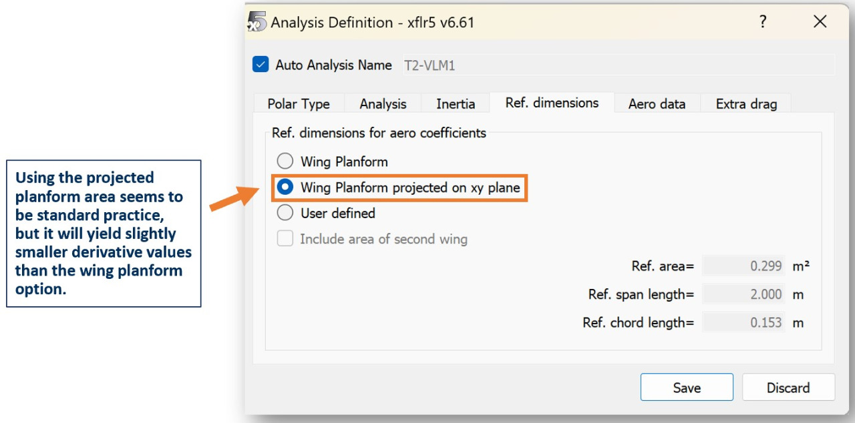Choose Wing Planform projected on xy plane
The width and height of the screenshot is (855, 423).
point(285,187)
